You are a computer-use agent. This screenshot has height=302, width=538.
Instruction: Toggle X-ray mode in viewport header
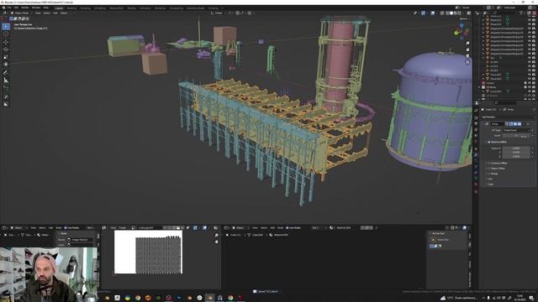coord(442,13)
